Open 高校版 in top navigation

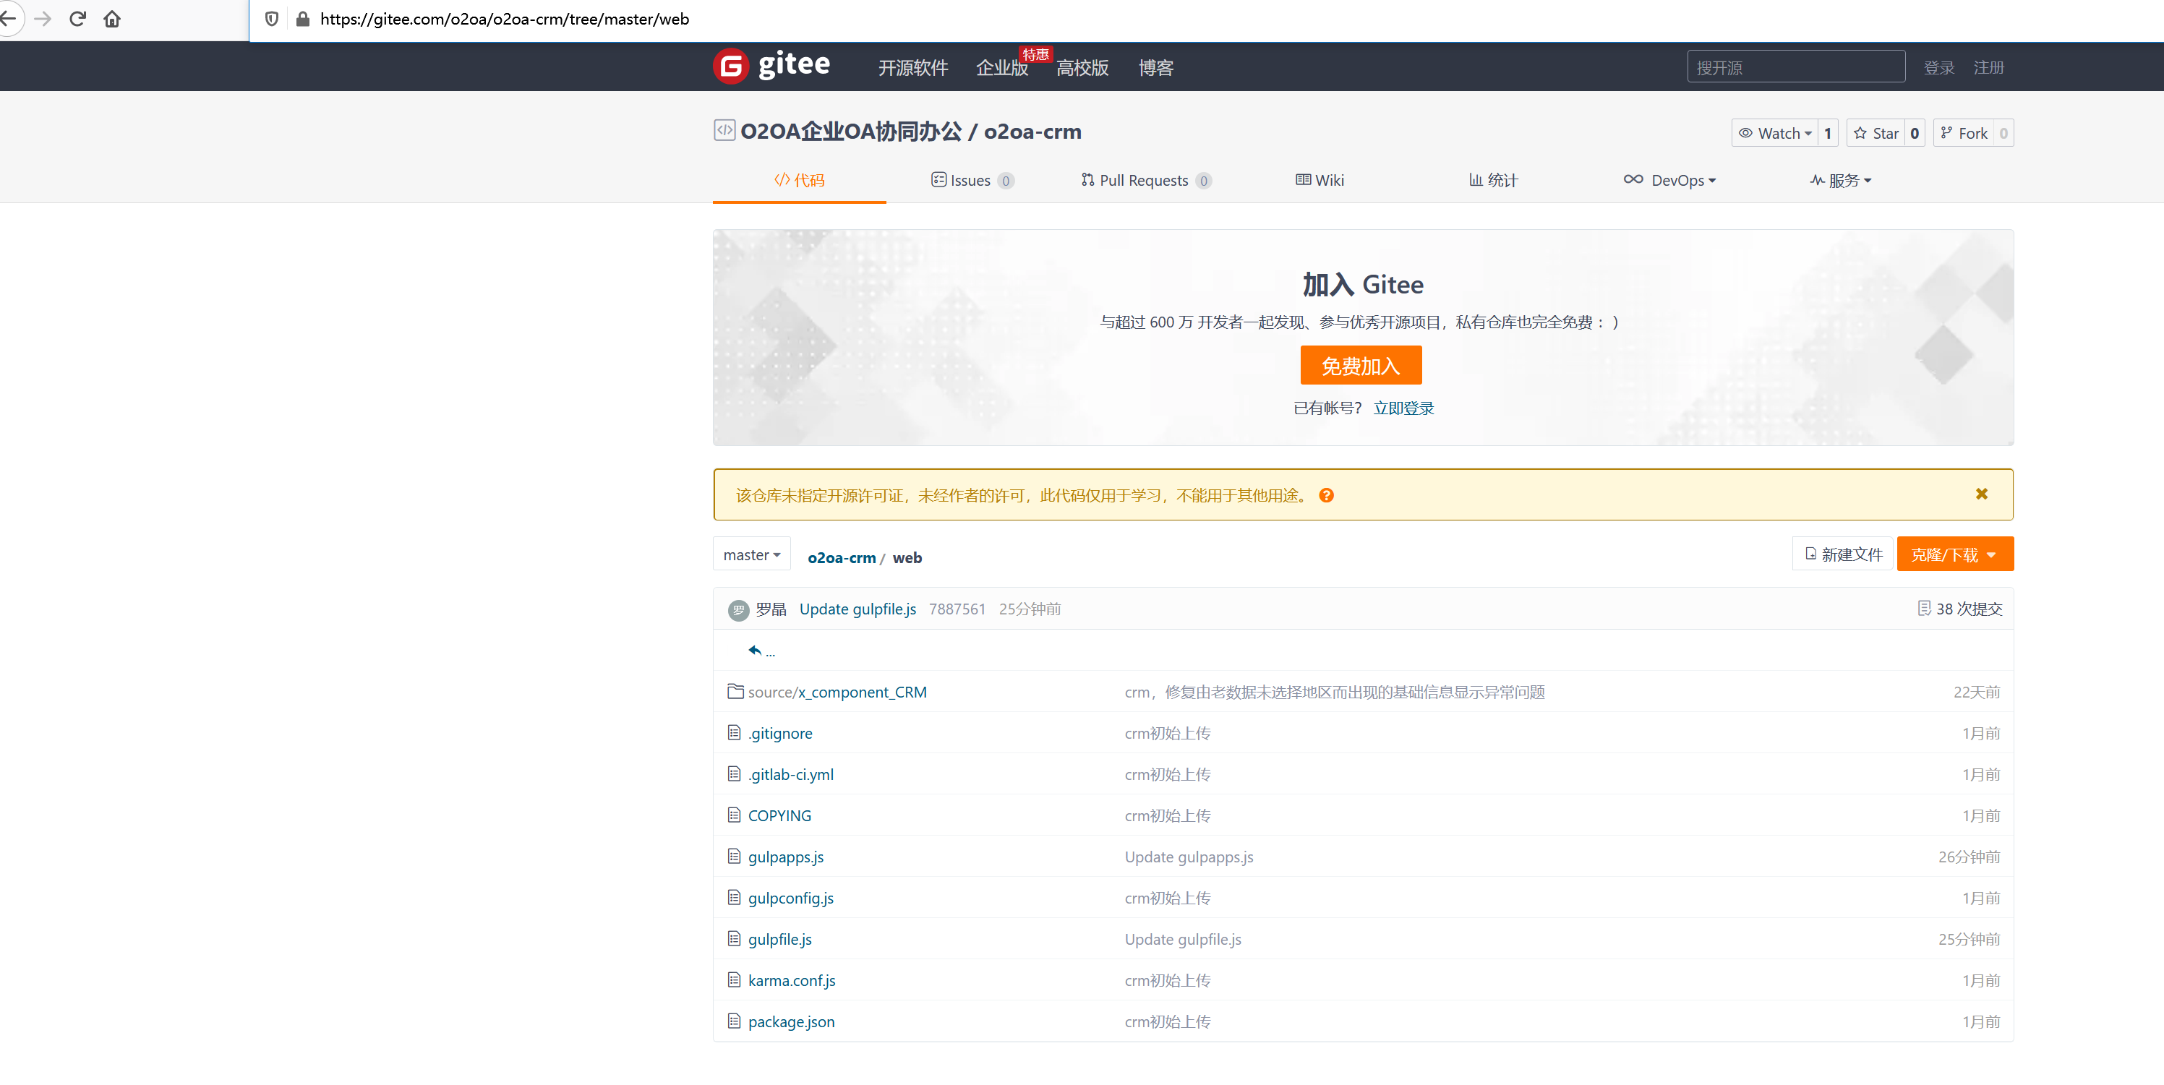pos(1082,67)
